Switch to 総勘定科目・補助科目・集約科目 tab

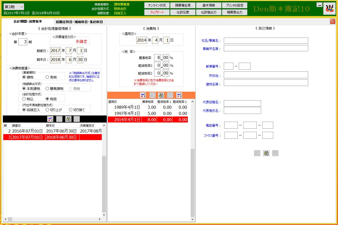pyautogui.click(x=79, y=22)
